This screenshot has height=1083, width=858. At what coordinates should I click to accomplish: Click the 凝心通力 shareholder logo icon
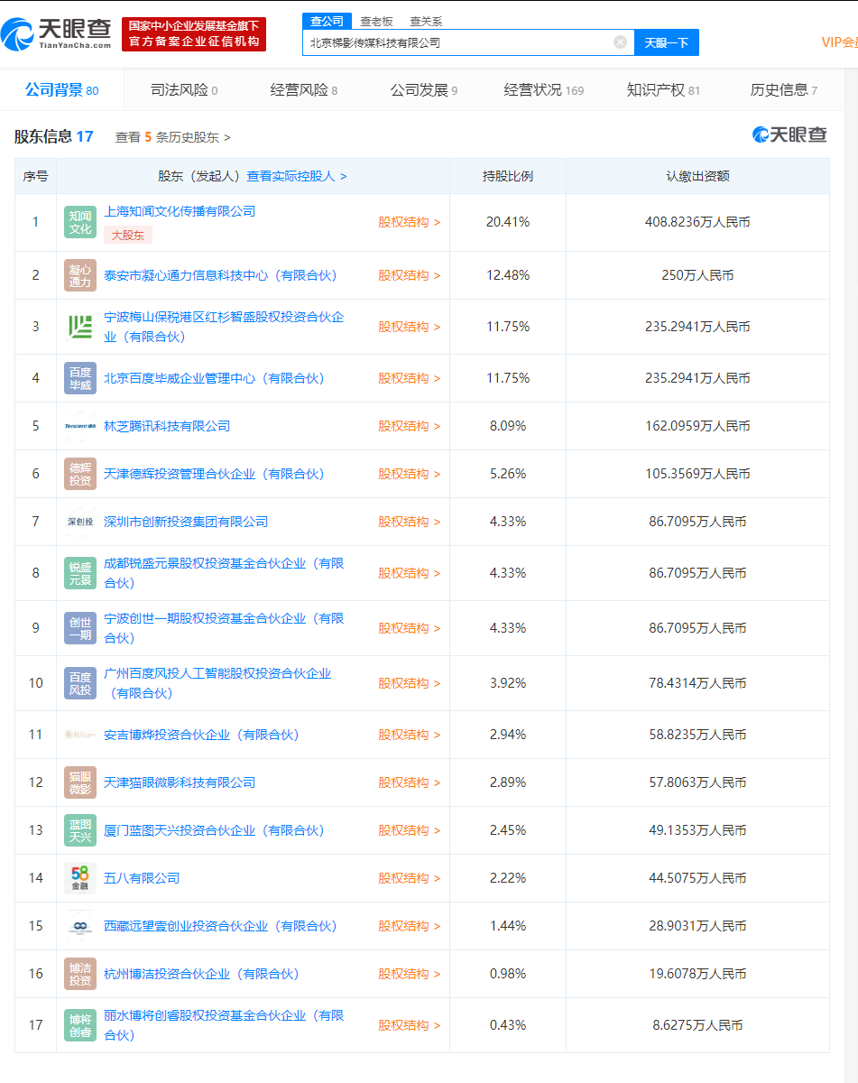80,275
